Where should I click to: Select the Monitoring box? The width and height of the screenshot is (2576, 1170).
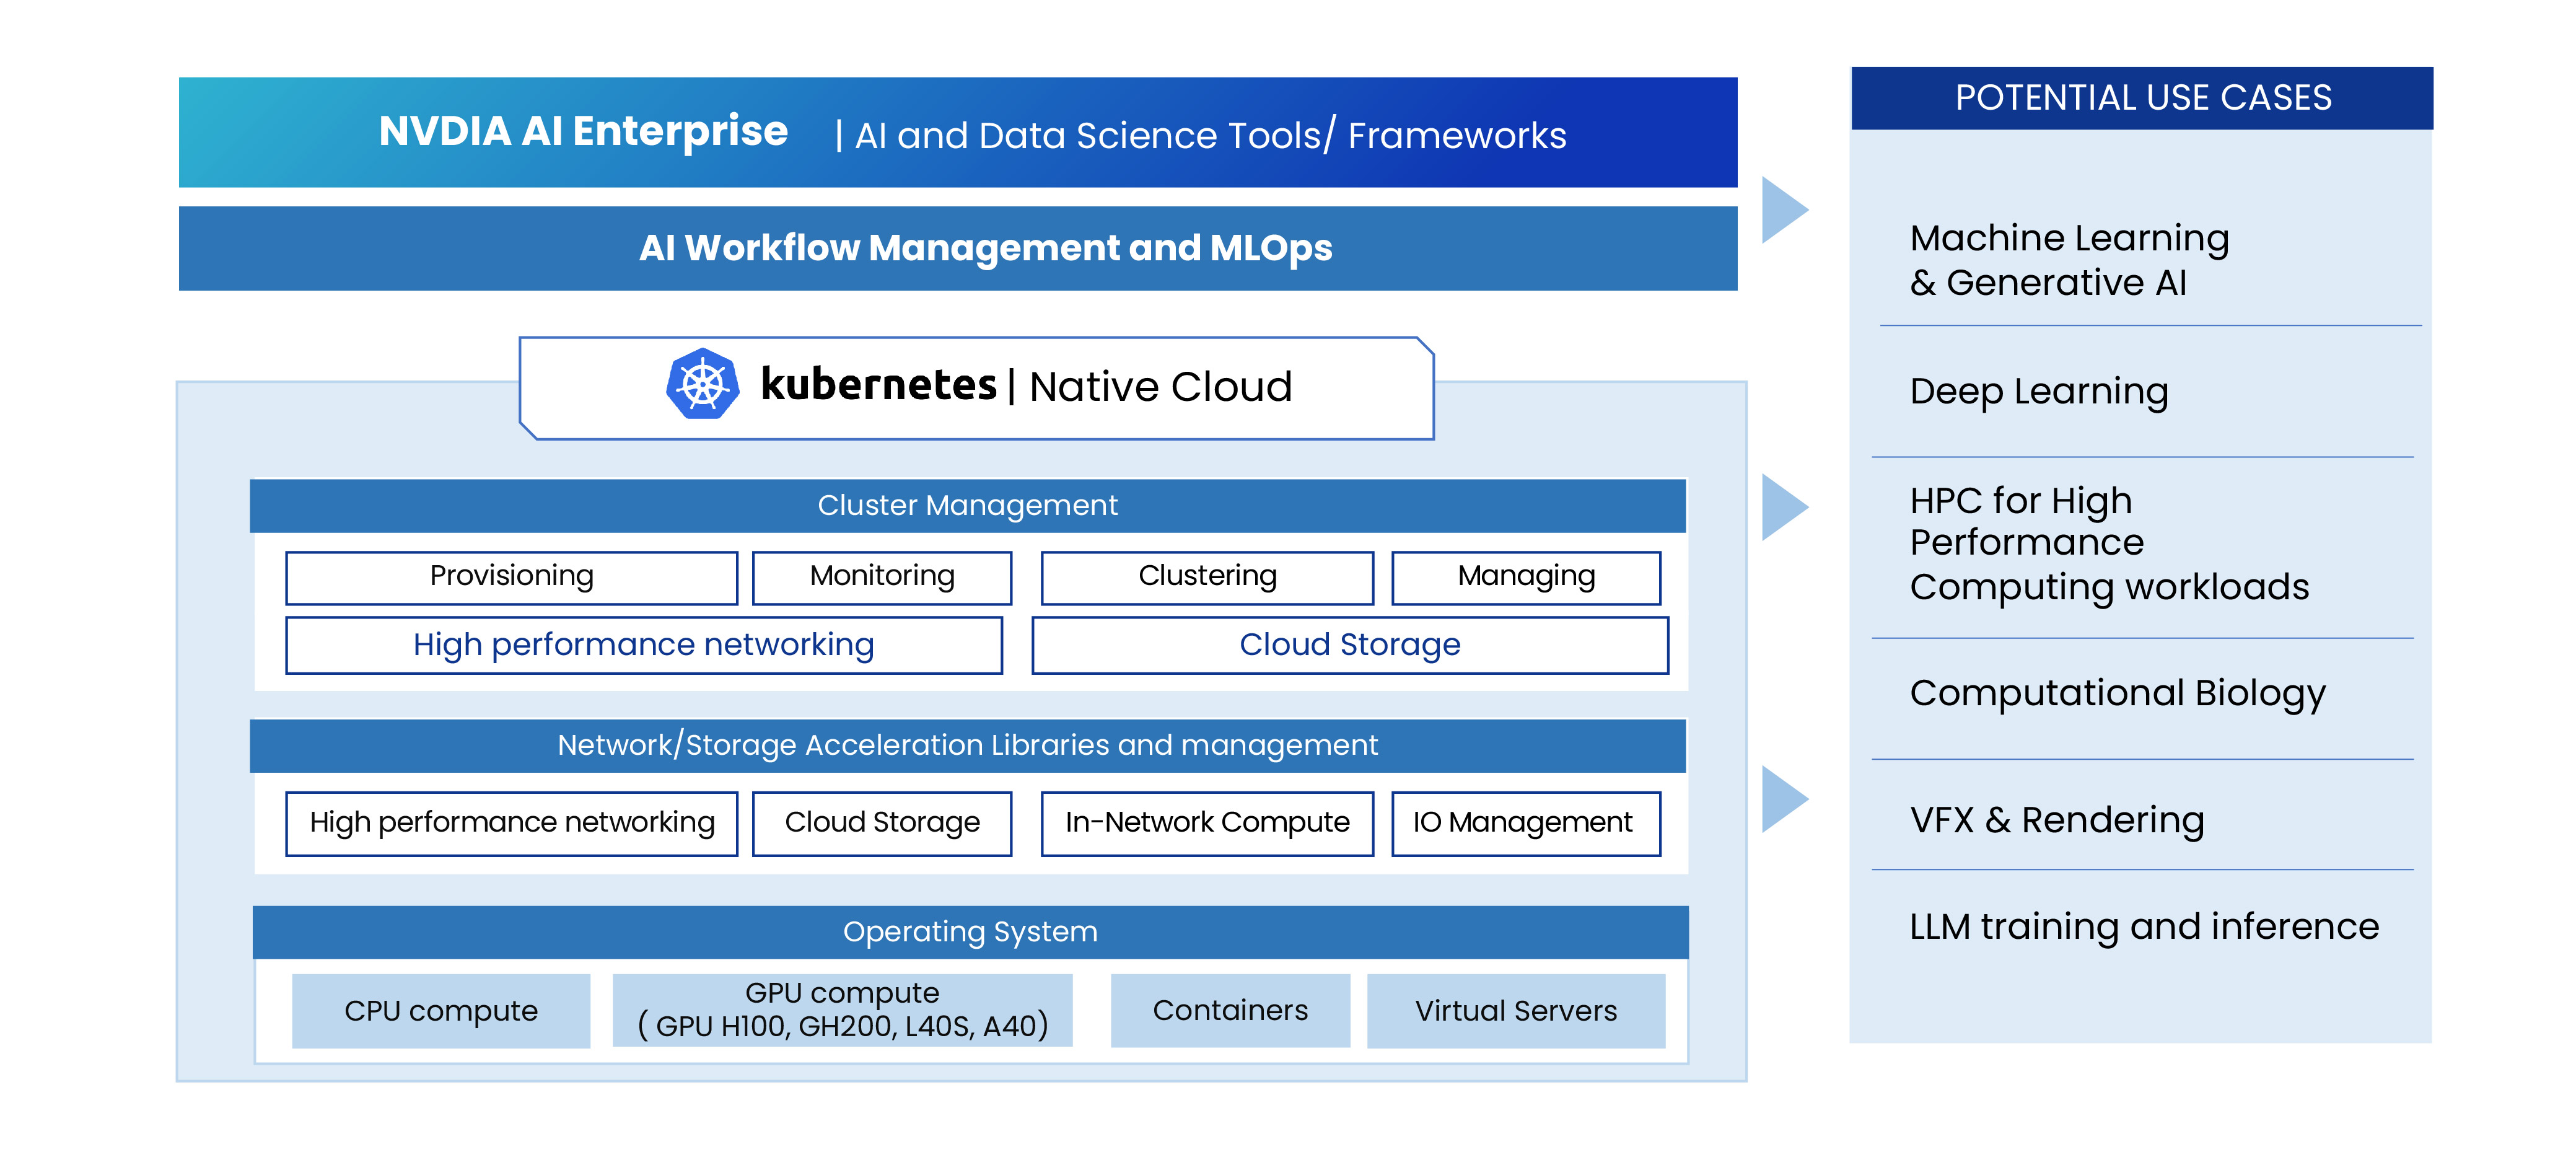click(881, 577)
